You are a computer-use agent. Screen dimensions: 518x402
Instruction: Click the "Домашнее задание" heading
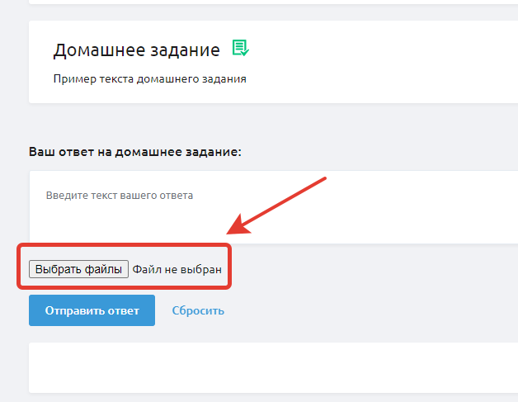(x=137, y=50)
